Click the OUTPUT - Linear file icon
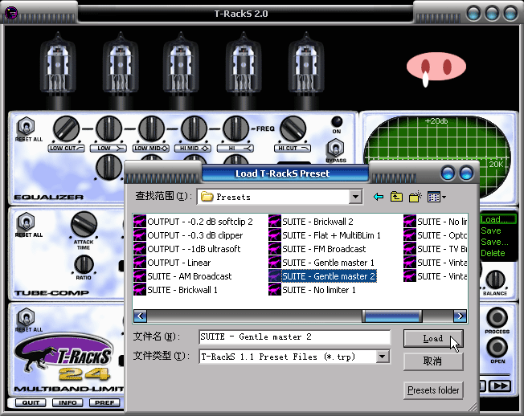524x416 pixels. point(140,263)
